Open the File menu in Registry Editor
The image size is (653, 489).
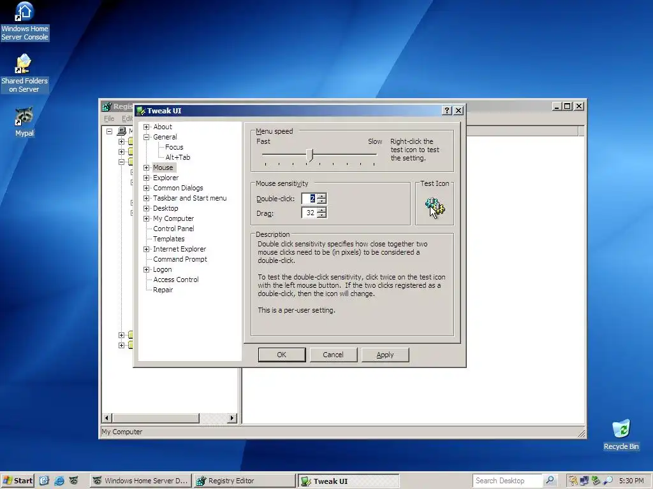[109, 118]
